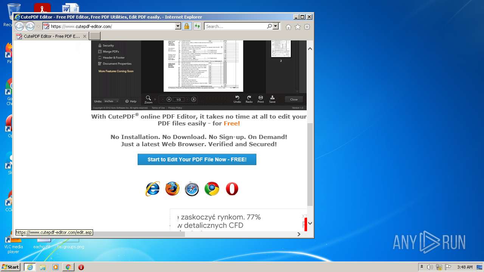Click the horizontal scrollbar right arrow

click(x=299, y=234)
